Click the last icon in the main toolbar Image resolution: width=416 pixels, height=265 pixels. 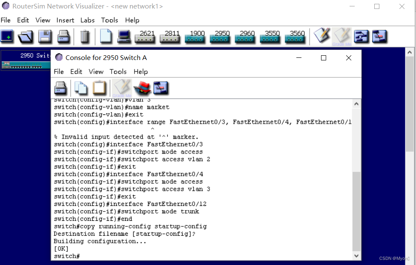tap(380, 36)
